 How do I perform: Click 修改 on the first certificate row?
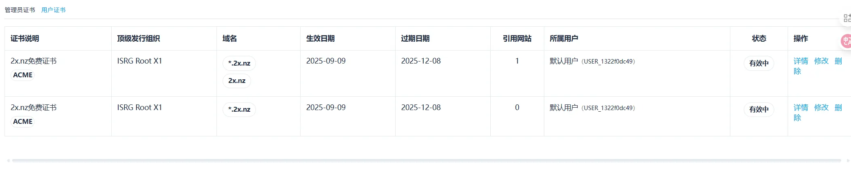[821, 61]
